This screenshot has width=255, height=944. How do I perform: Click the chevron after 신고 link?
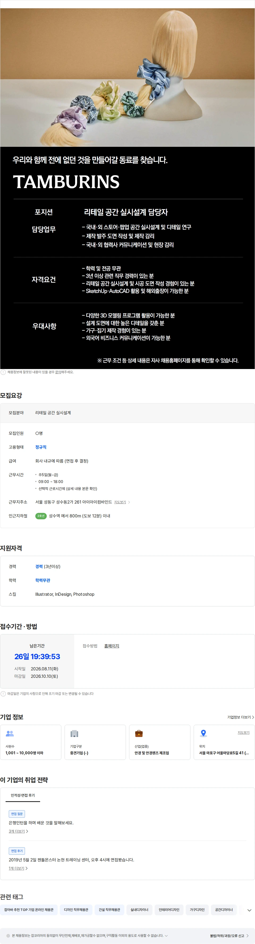click(247, 936)
